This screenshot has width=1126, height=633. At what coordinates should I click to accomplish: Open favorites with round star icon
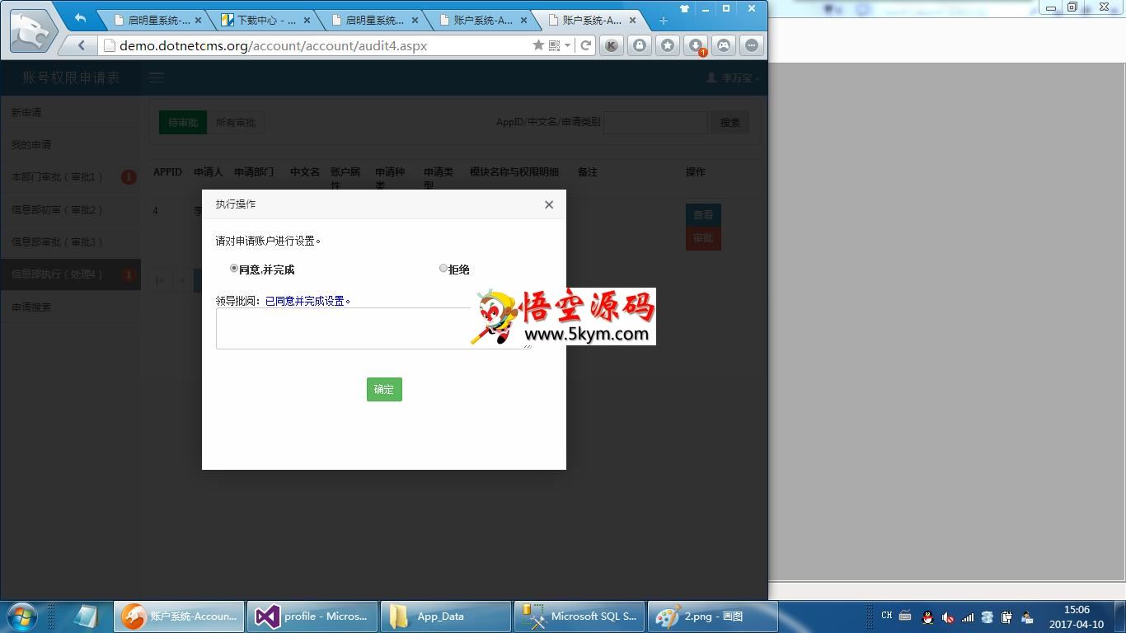[x=667, y=46]
